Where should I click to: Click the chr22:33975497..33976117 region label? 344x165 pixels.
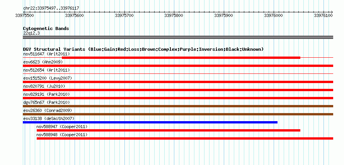click(51, 8)
